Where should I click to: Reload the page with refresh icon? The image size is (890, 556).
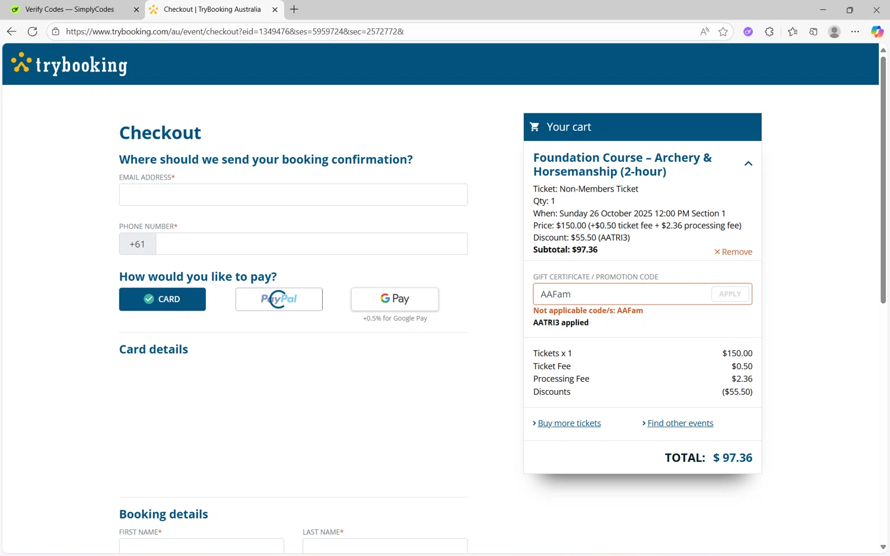tap(33, 31)
